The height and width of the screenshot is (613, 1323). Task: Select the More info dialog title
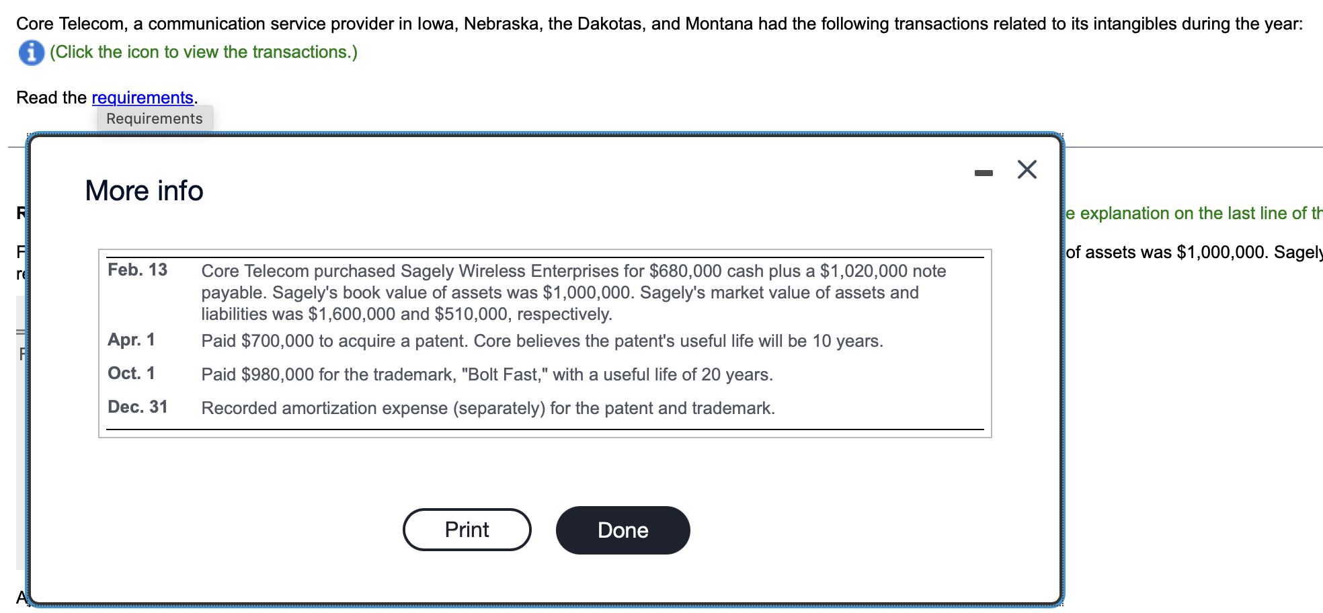click(143, 191)
